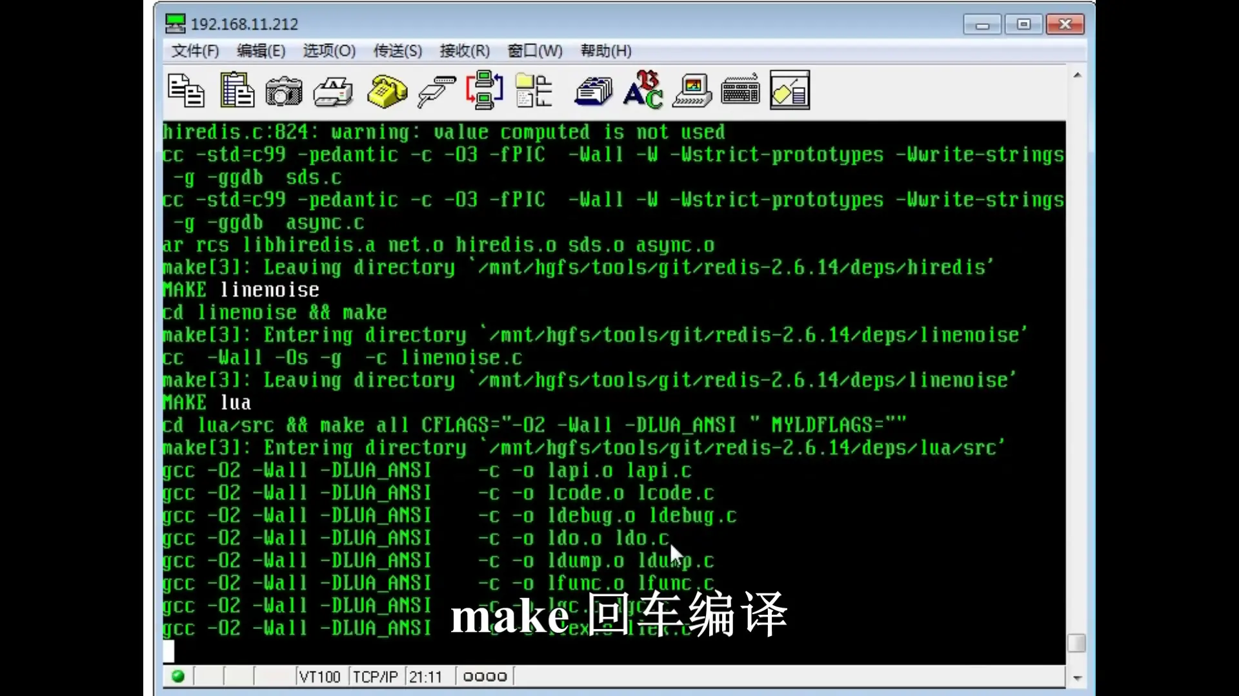Viewport: 1239px width, 696px height.
Task: Click the 'ar rcs libhiredis.a' terminal line
Action: [439, 245]
